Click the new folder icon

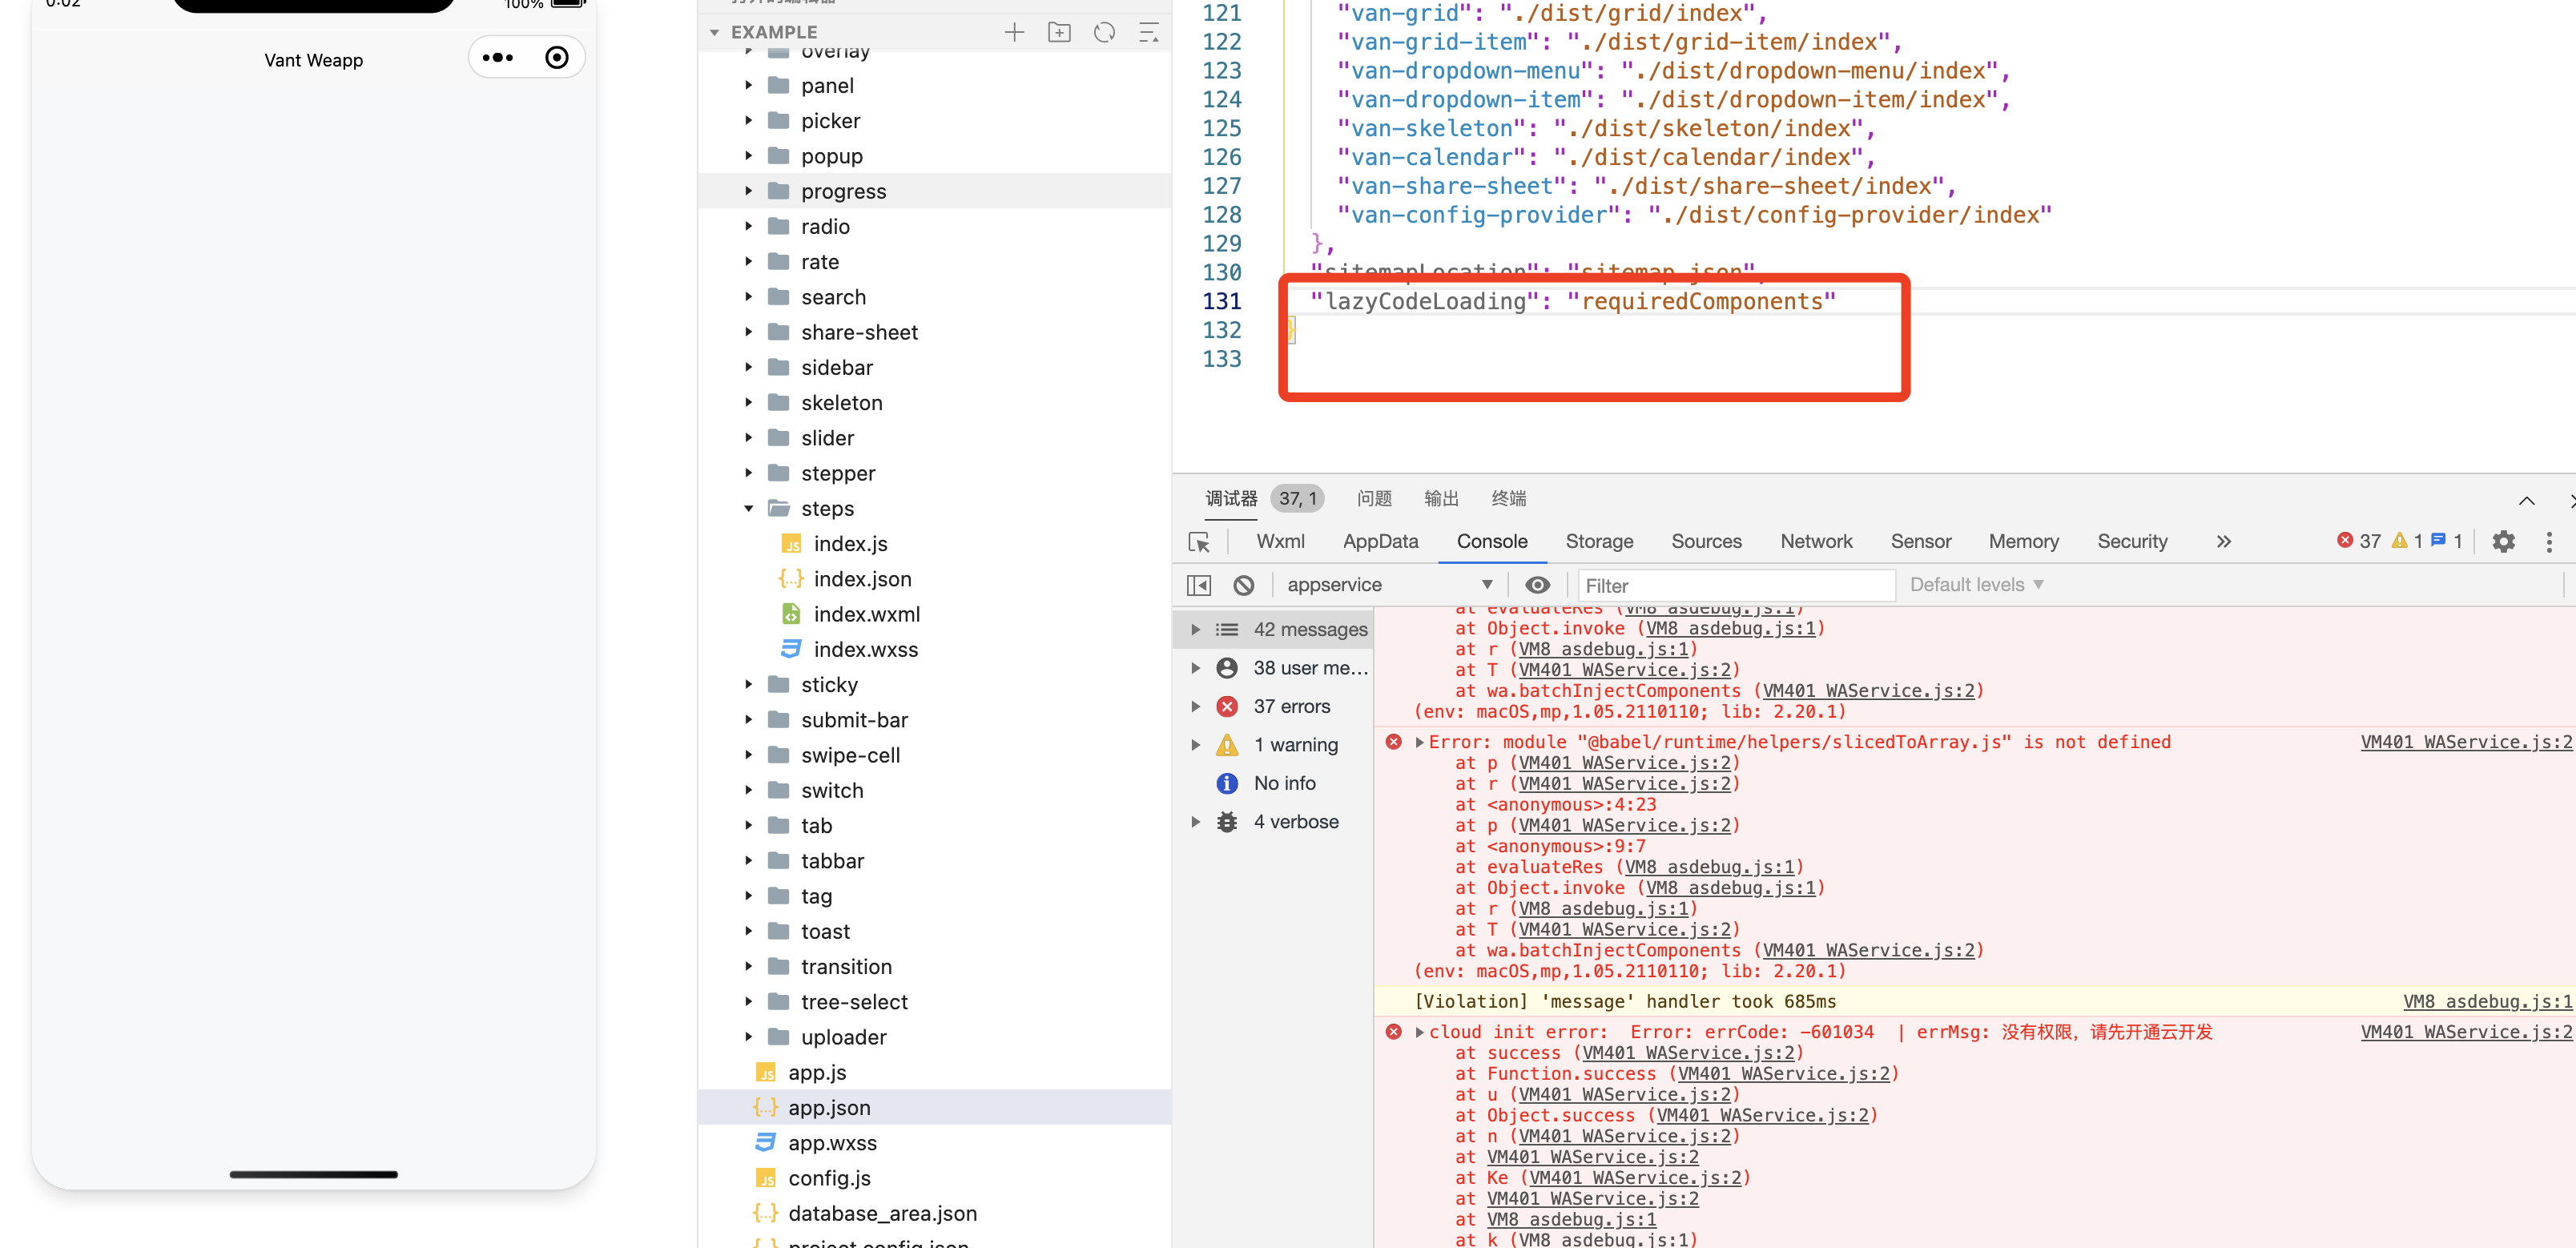pyautogui.click(x=1059, y=32)
